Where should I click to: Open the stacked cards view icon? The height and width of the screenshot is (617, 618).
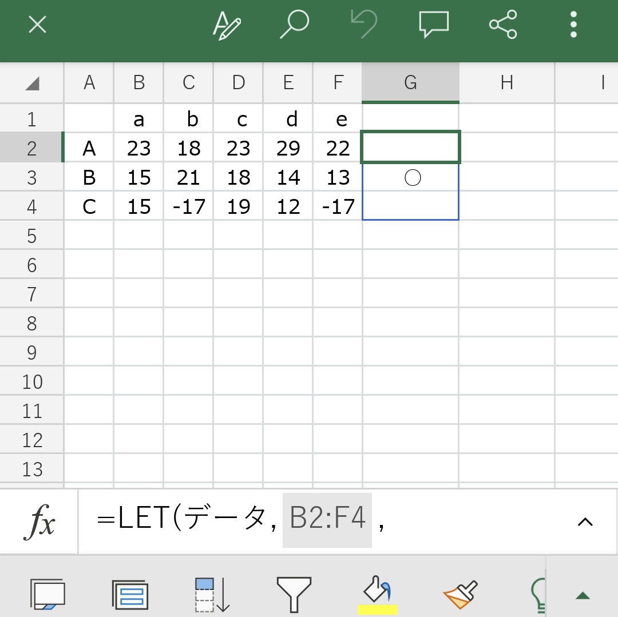click(130, 594)
